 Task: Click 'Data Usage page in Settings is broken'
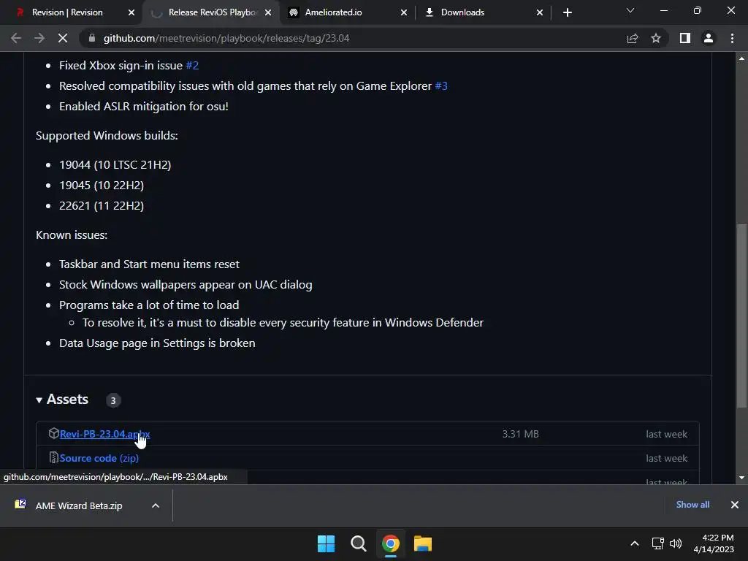[157, 343]
